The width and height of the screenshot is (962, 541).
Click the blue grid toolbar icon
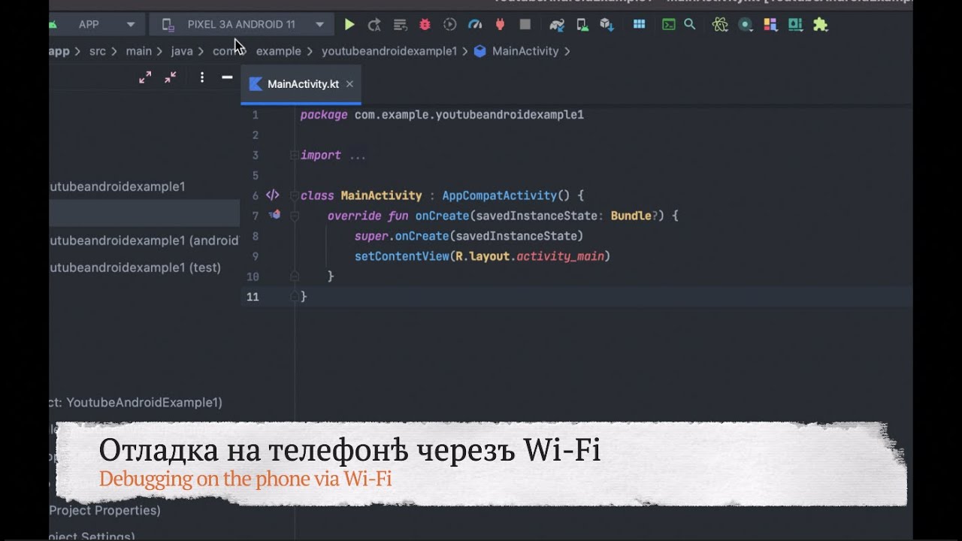(639, 25)
